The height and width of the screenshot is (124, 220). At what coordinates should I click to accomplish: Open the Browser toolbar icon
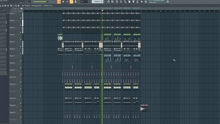click(125, 2)
